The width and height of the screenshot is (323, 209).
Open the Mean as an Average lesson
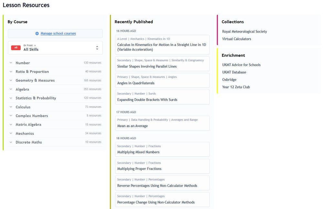pos(162,123)
